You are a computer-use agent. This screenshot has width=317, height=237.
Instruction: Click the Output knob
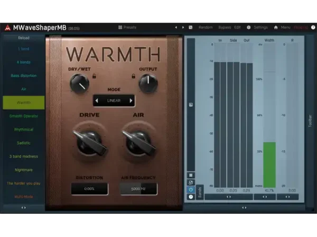pos(148,83)
